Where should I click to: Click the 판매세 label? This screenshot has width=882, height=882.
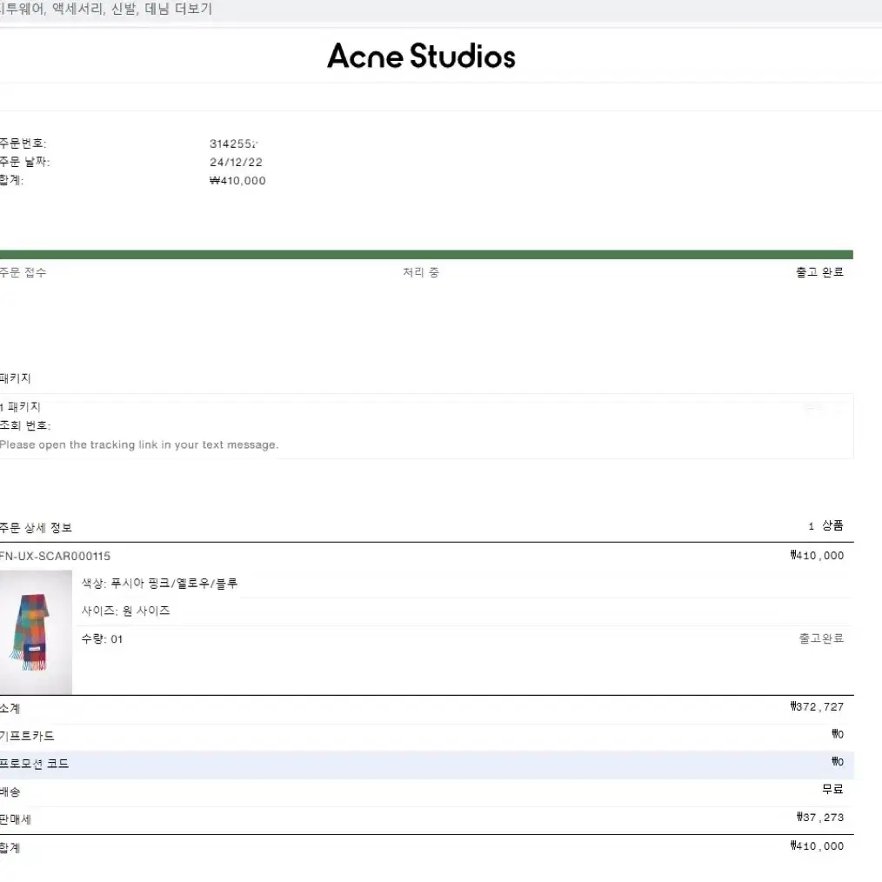pos(16,819)
